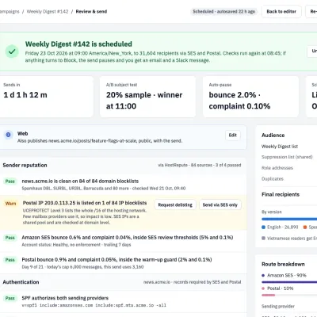Click the green scheduled checkmark icon
The image size is (317, 317).
pos(12,52)
